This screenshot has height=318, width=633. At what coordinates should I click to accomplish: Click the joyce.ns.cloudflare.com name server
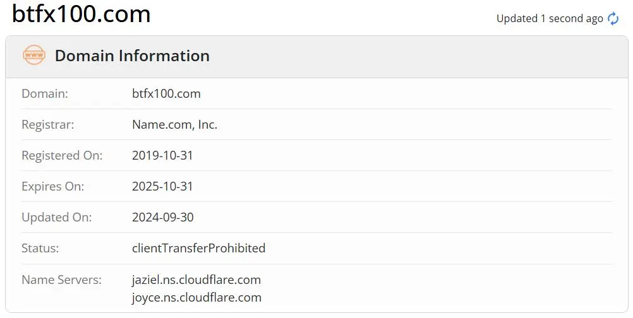196,297
